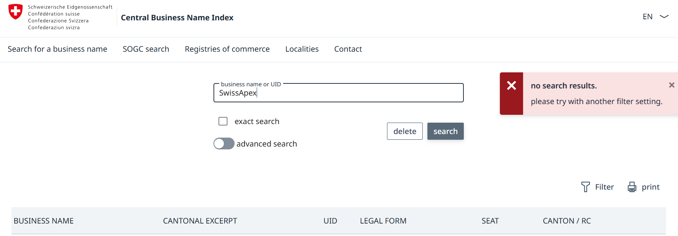
Task: Dismiss the no search results notification
Action: coord(671,85)
